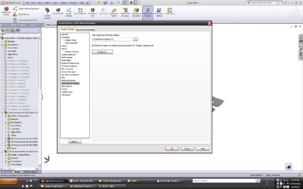Browse for the Toolbox folder with the ... button
Image resolution: width=303 pixels, height=189 pixels.
[136, 39]
